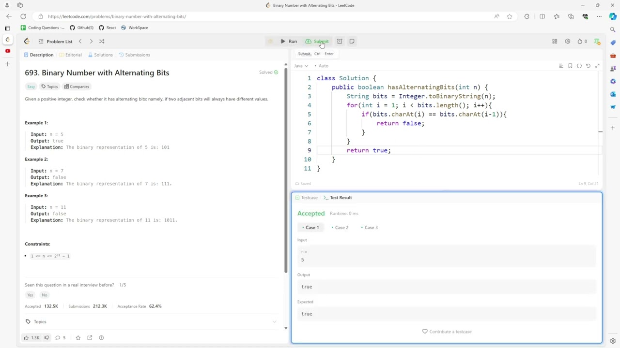Refresh the page with reload button

point(23,16)
